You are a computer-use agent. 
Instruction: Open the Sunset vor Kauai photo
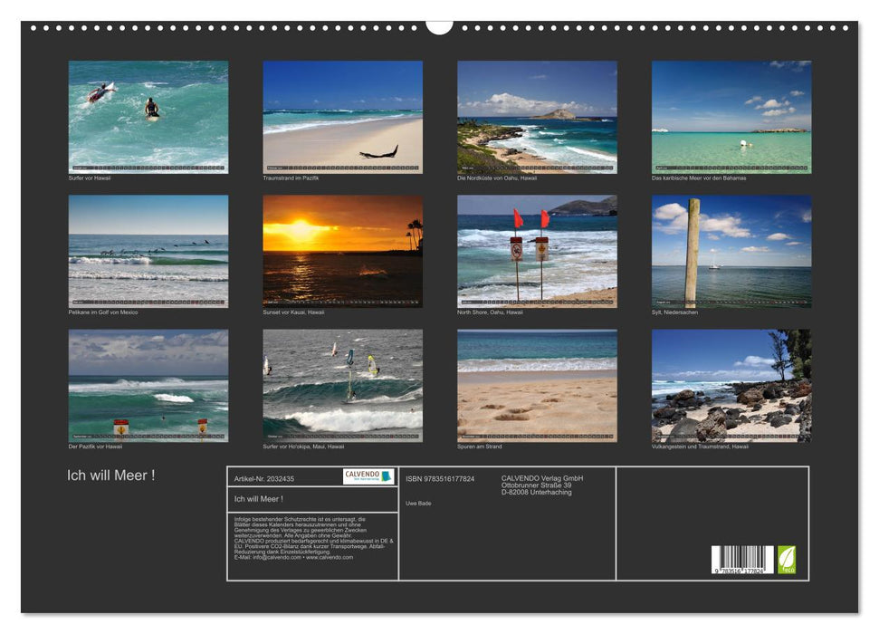[x=342, y=251]
